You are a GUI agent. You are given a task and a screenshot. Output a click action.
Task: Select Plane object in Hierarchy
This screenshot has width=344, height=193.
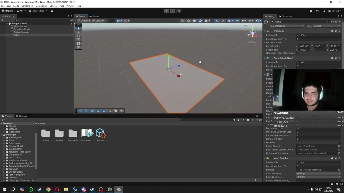click(x=17, y=35)
